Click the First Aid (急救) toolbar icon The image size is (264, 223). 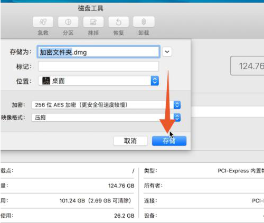coord(43,22)
